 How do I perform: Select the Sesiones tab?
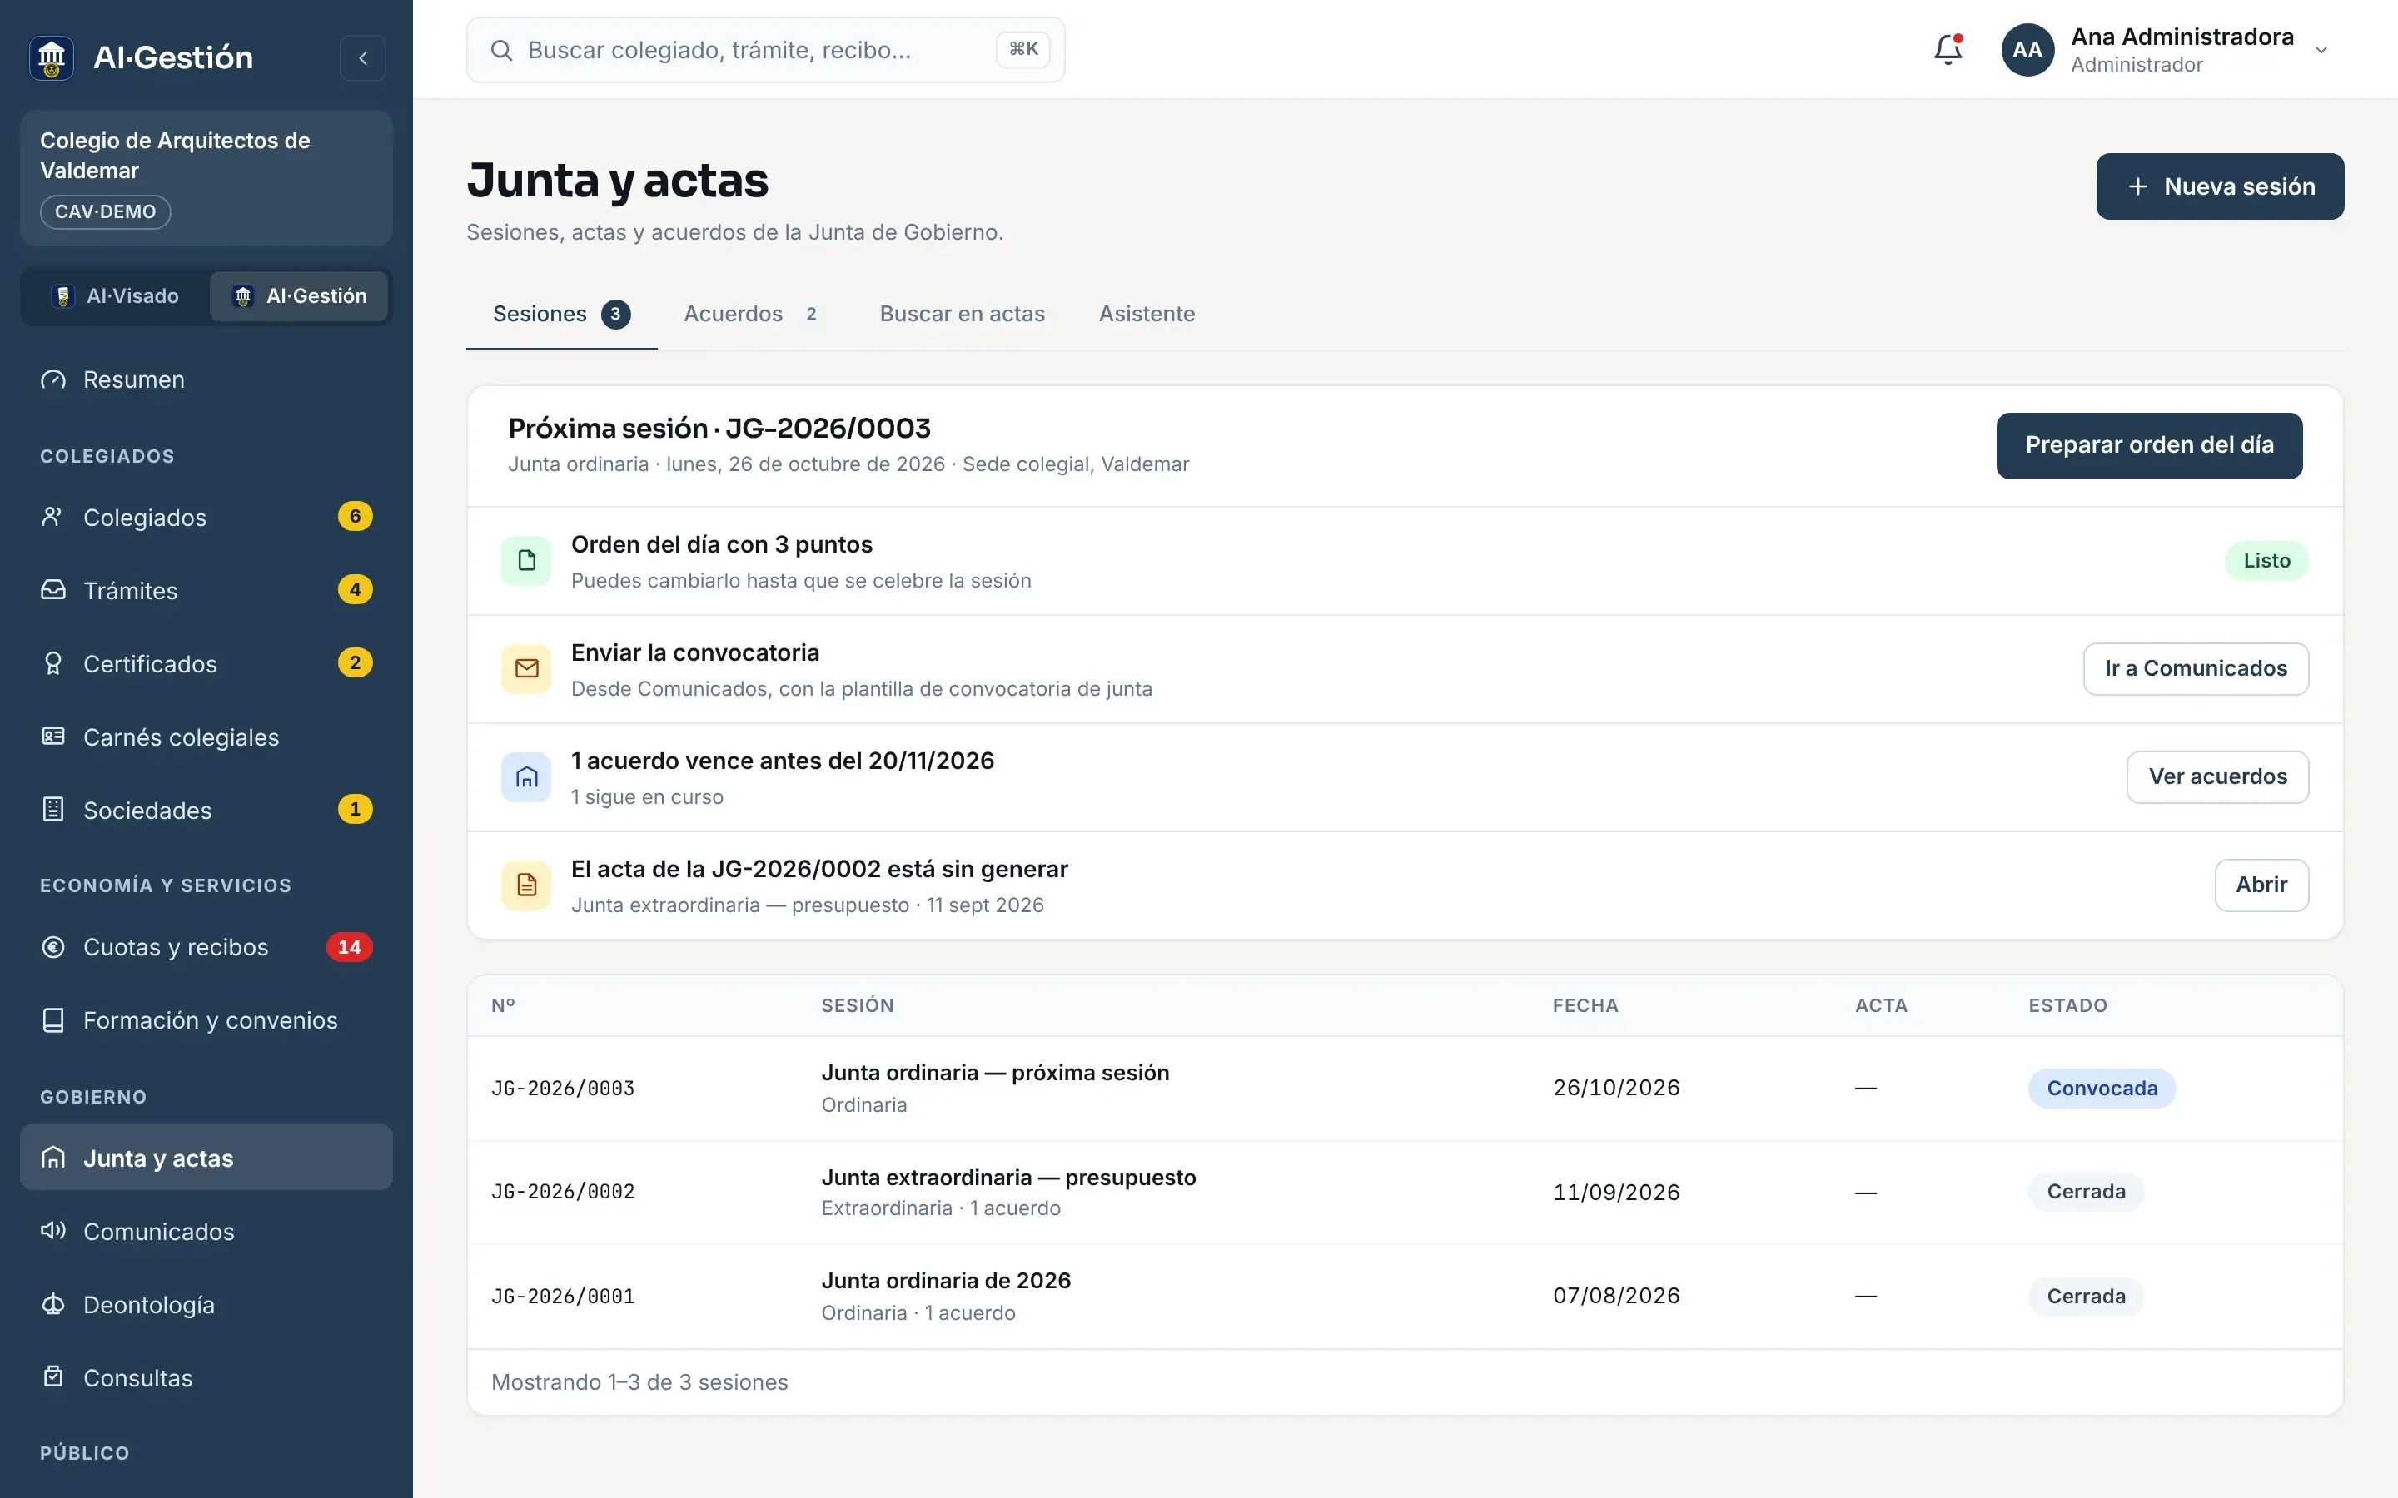pos(561,314)
